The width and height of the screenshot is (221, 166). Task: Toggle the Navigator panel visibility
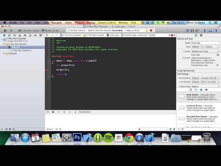click(206, 30)
